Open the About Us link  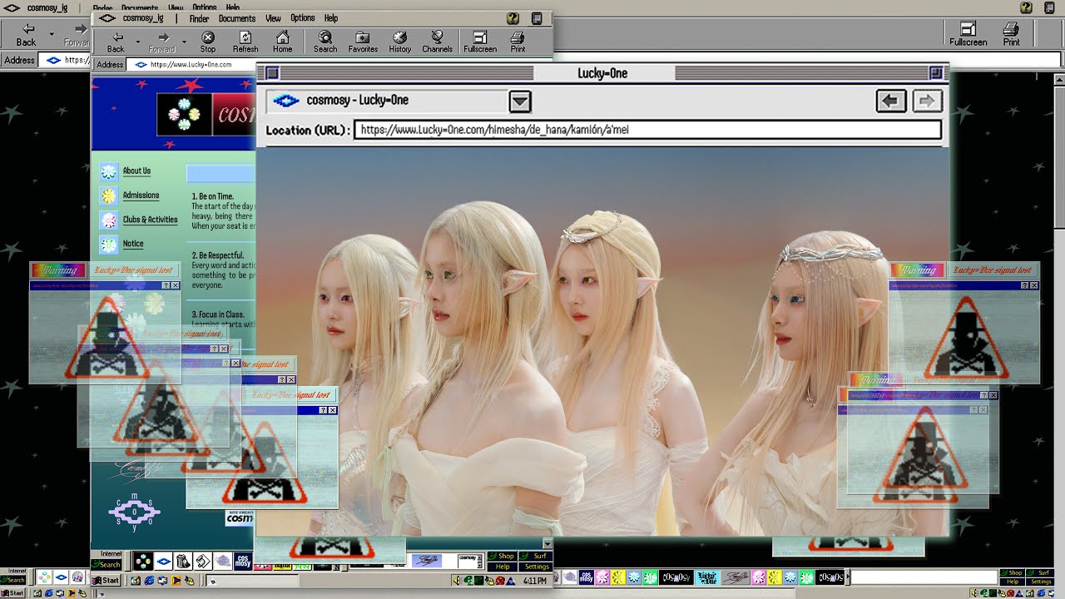136,171
